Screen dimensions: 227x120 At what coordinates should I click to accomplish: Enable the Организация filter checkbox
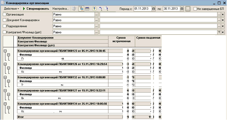click(x=5, y=14)
